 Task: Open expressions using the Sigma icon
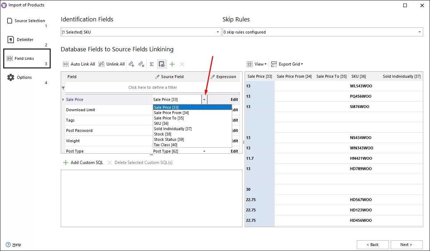coord(152,64)
